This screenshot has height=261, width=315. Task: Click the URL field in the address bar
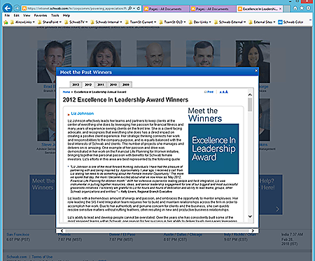pyautogui.click(x=77, y=8)
